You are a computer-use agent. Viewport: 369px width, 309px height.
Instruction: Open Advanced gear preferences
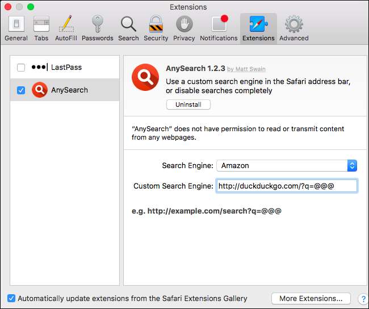(x=294, y=28)
